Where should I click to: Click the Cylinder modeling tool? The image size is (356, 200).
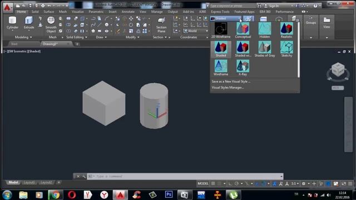tap(12, 23)
